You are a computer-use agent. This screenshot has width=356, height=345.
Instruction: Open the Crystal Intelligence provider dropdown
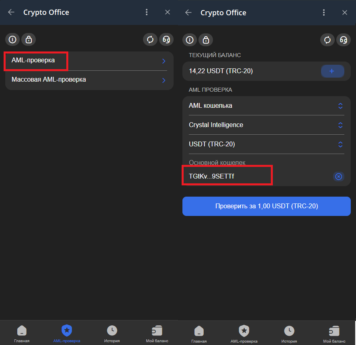(x=266, y=125)
